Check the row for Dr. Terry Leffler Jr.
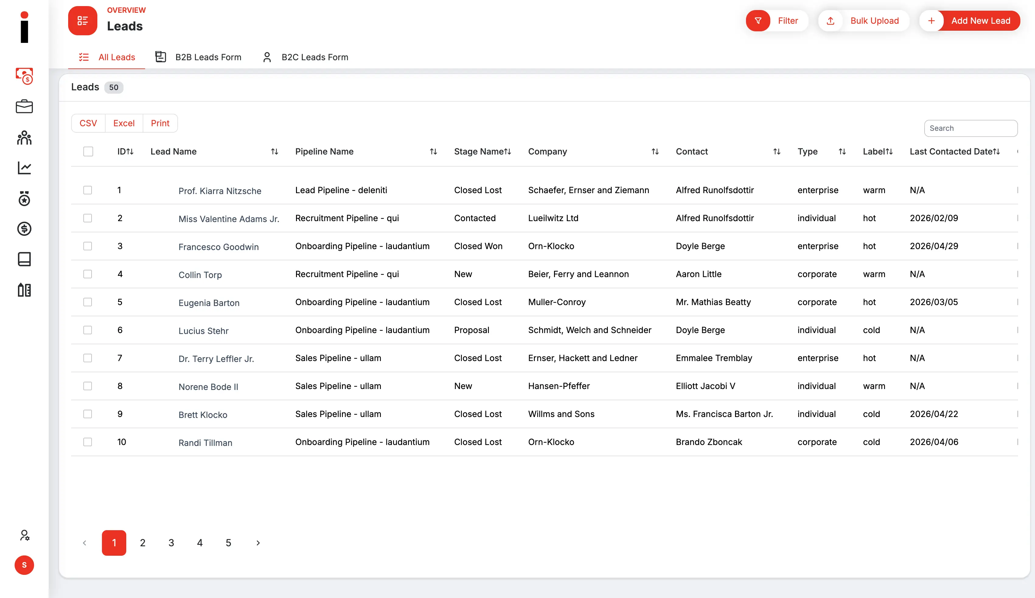 (x=88, y=358)
